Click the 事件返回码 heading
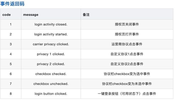 12,4
